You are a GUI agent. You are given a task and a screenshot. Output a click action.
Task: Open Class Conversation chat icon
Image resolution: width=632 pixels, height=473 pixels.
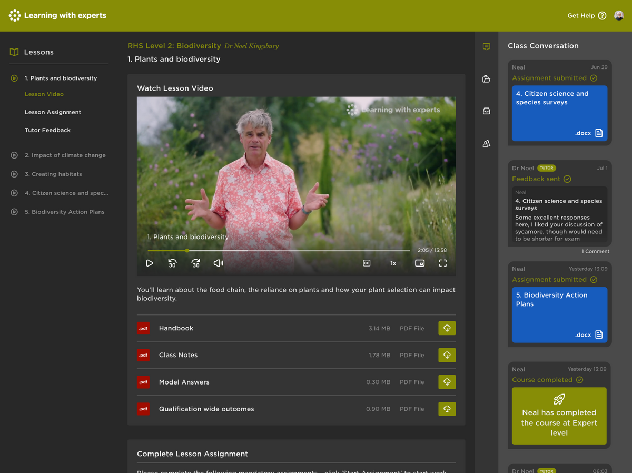point(486,47)
